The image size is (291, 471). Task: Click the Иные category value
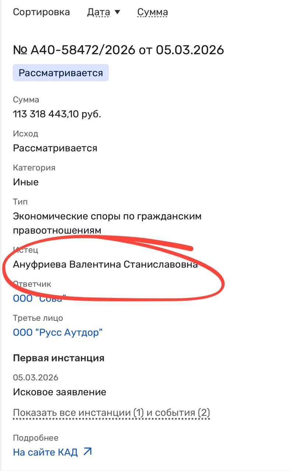[26, 182]
